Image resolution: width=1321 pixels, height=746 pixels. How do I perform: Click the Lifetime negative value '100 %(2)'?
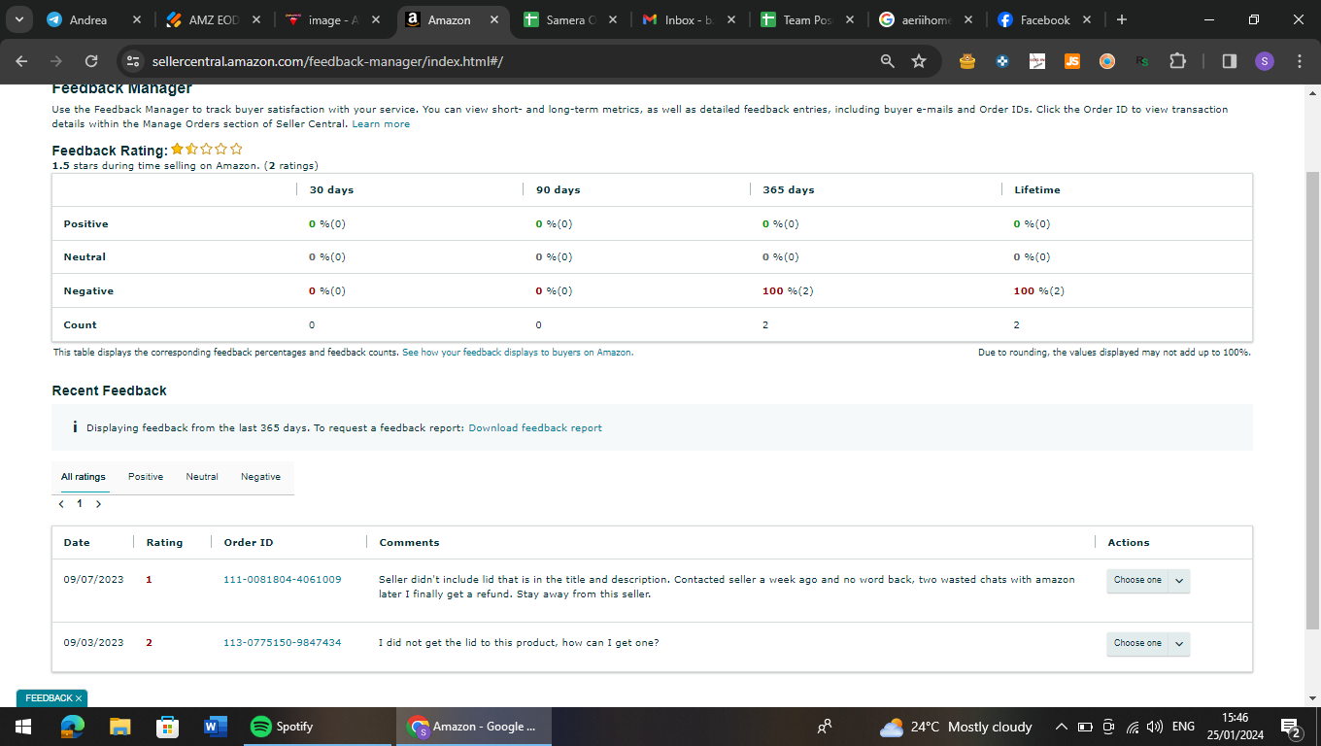tap(1038, 291)
